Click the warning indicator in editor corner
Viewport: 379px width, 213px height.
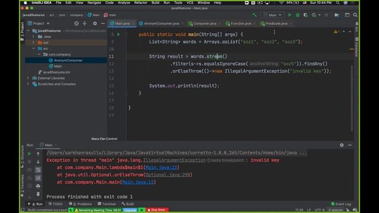click(x=336, y=31)
